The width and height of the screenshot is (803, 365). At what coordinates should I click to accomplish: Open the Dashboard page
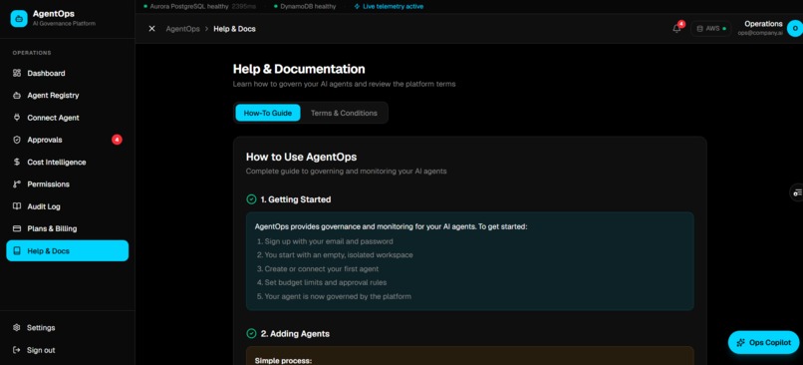(68, 74)
